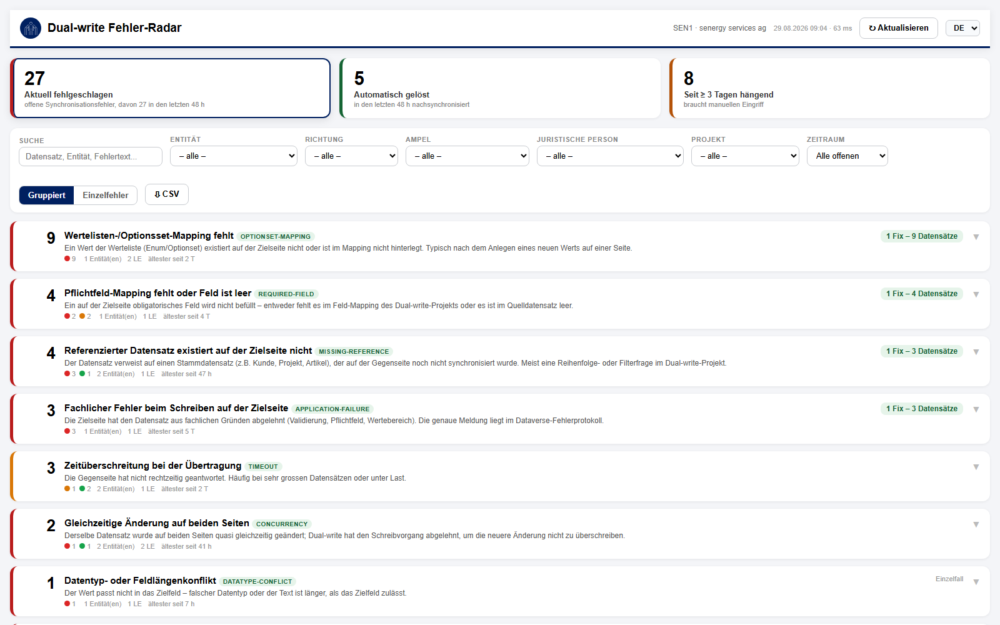Switch to Einzelfehler view

[106, 195]
